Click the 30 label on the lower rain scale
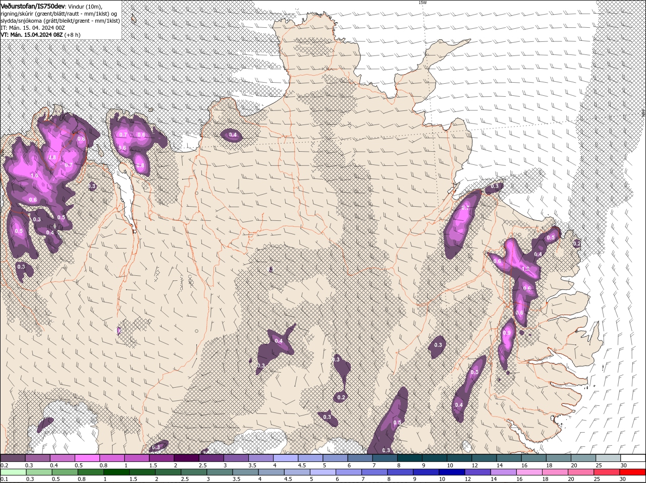The image size is (646, 483). pyautogui.click(x=623, y=479)
